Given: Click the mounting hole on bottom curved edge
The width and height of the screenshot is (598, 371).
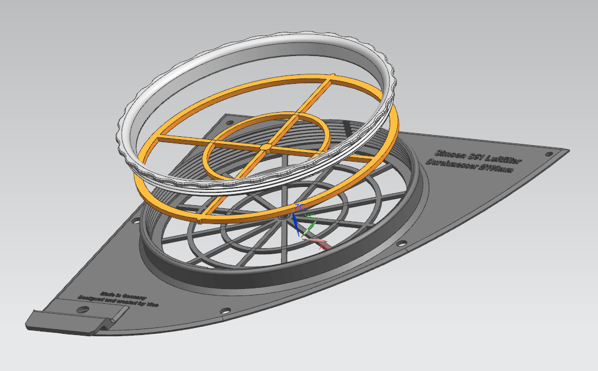Looking at the screenshot, I should click(225, 310).
